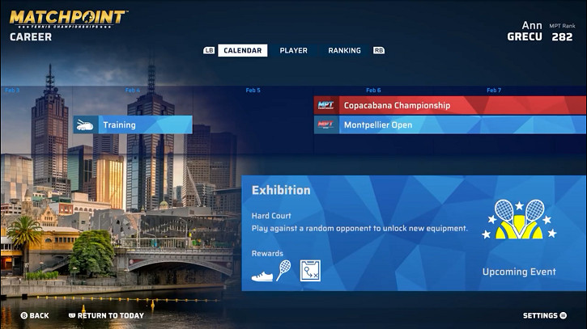The image size is (587, 329).
Task: Switch to the Calendar tab
Action: click(x=242, y=50)
